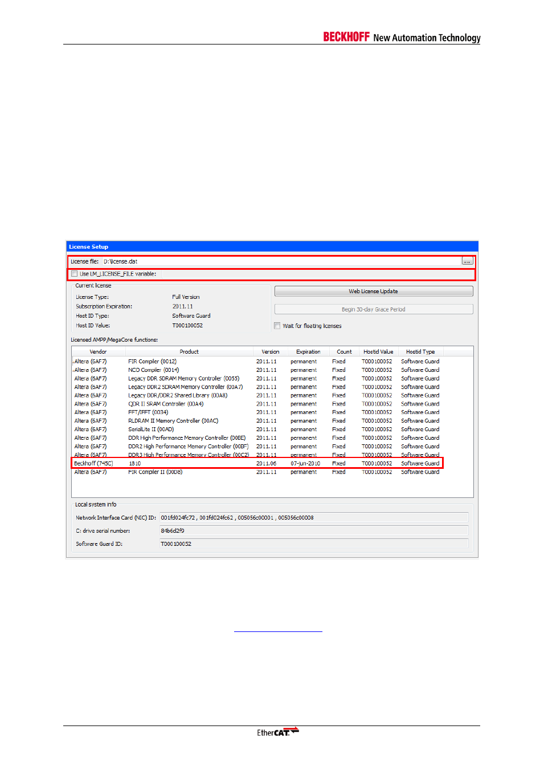Click the EtherCAT logo in page footer
Image resolution: width=544 pixels, height=770 pixels.
pyautogui.click(x=278, y=732)
